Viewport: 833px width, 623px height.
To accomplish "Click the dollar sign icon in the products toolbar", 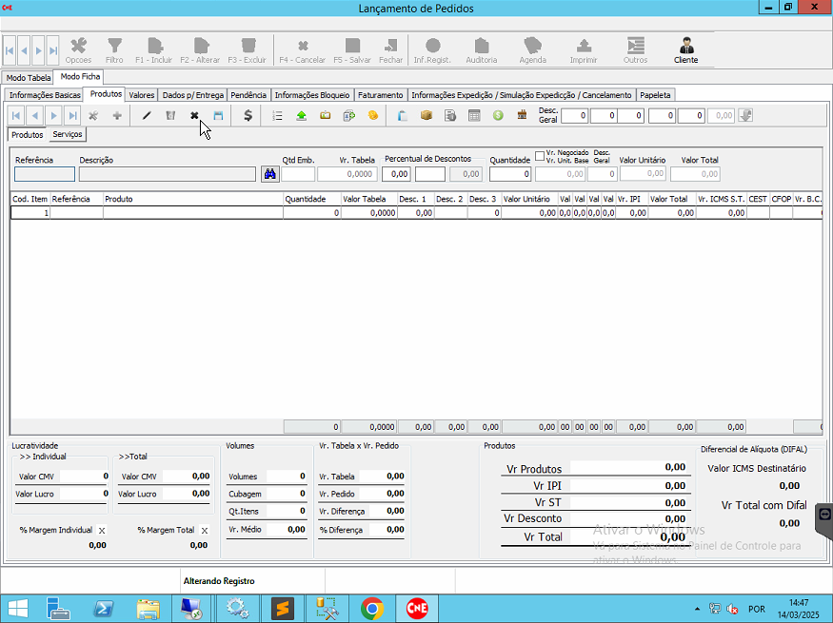I will [248, 116].
